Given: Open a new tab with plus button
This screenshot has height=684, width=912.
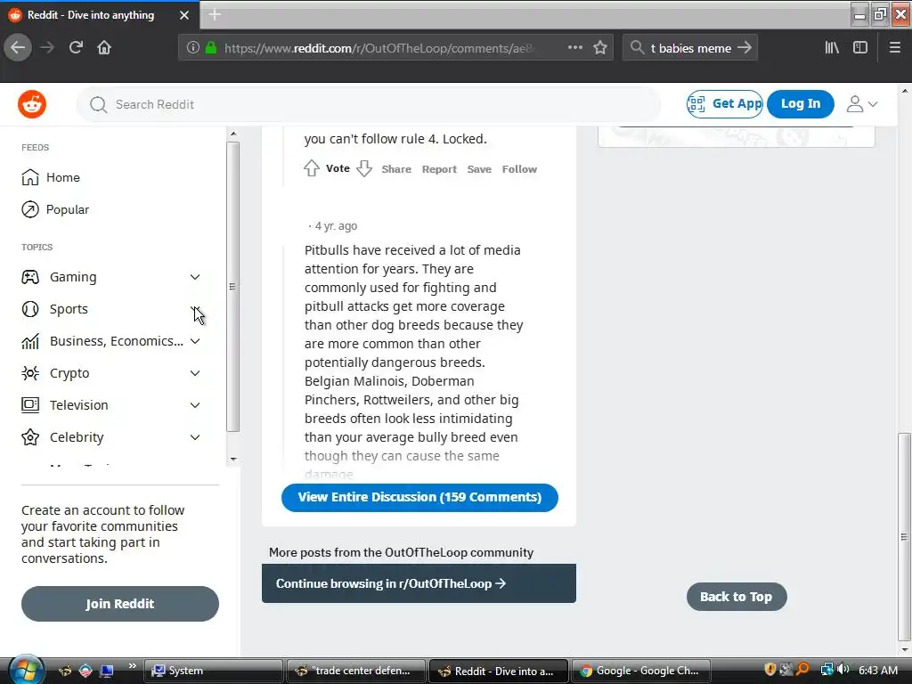Looking at the screenshot, I should point(215,14).
